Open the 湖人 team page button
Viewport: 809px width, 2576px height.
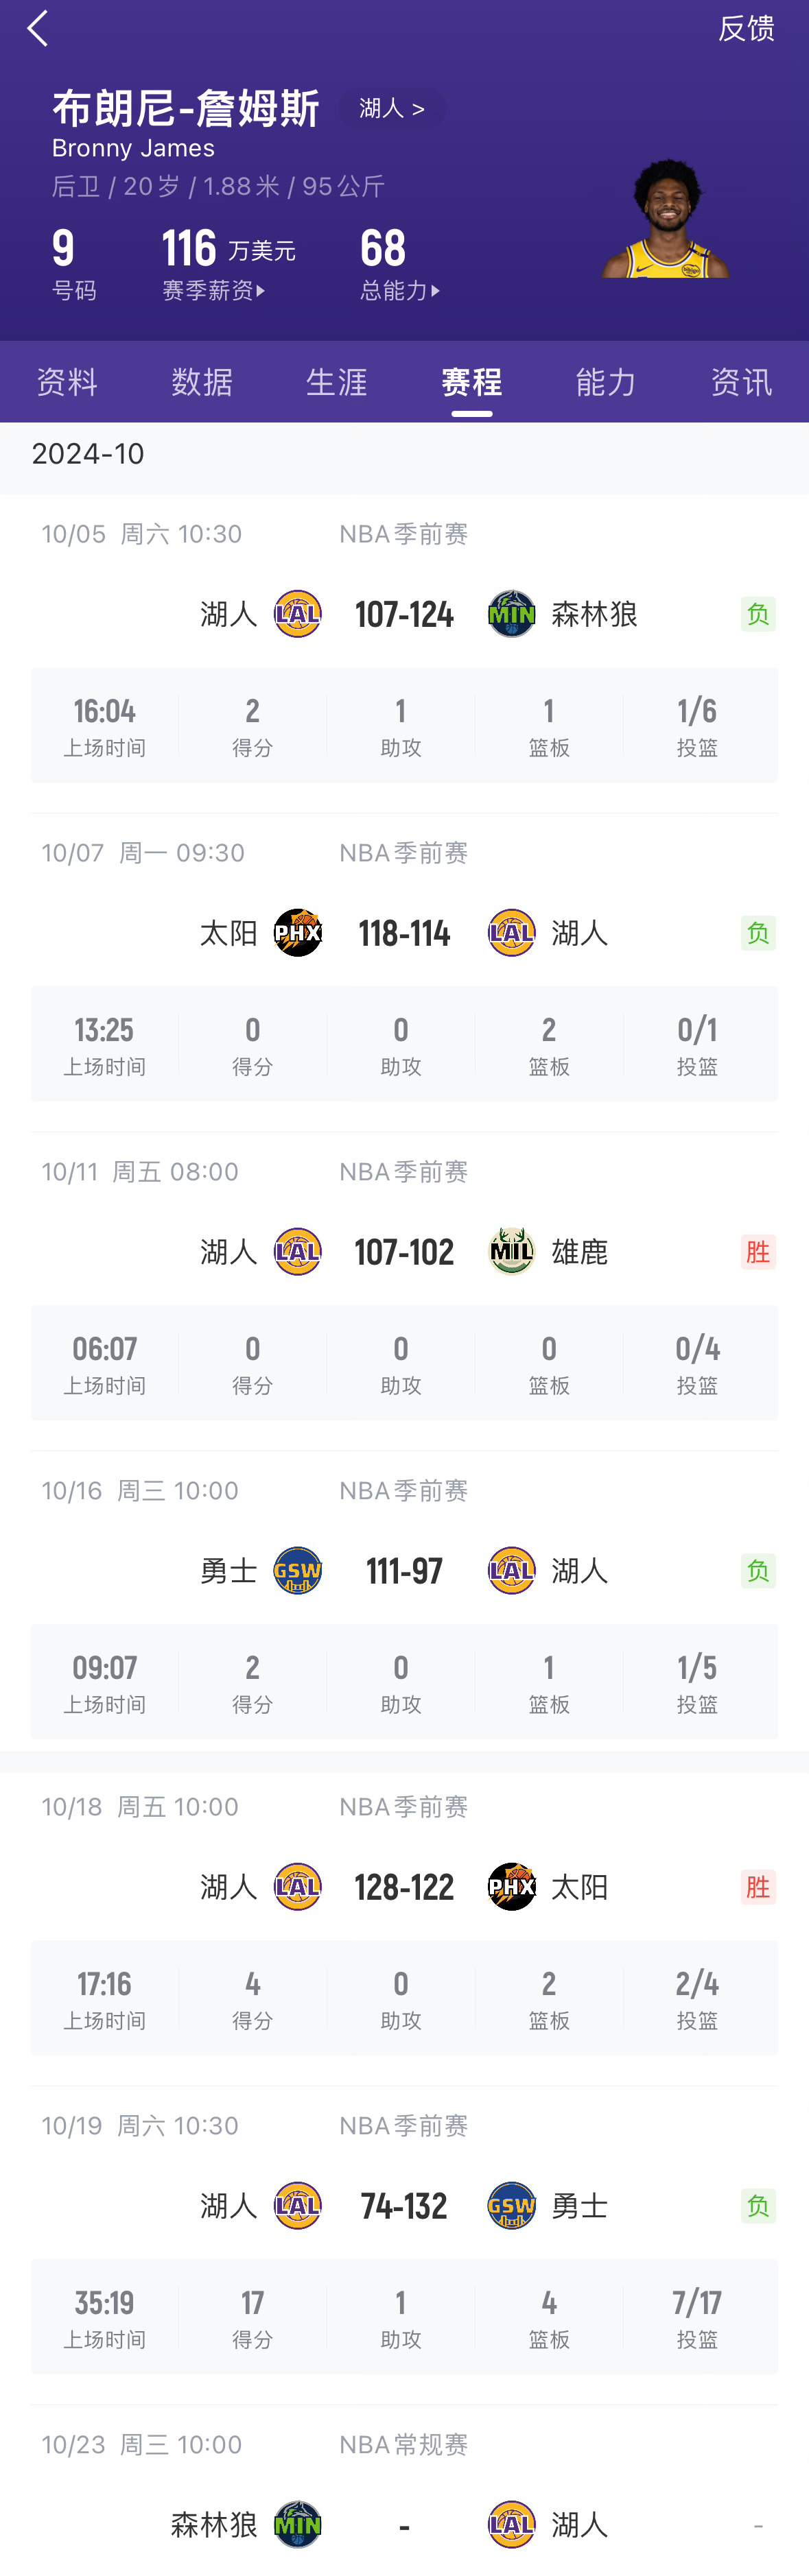392,108
